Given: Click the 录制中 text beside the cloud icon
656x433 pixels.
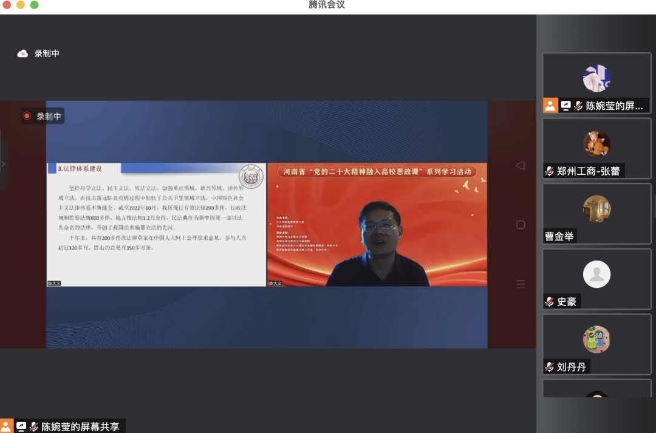Looking at the screenshot, I should 47,53.
